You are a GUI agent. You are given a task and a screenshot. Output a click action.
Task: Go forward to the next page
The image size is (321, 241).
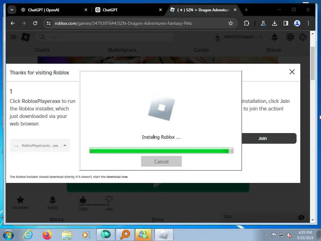tap(24, 23)
